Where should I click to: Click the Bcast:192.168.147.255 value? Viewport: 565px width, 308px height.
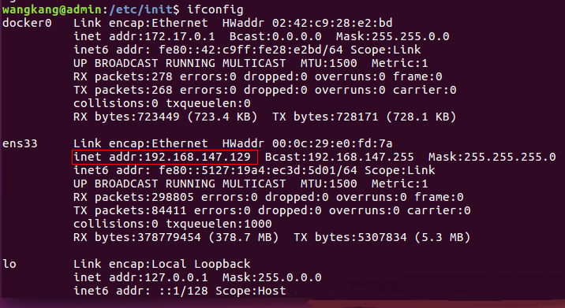click(x=339, y=157)
